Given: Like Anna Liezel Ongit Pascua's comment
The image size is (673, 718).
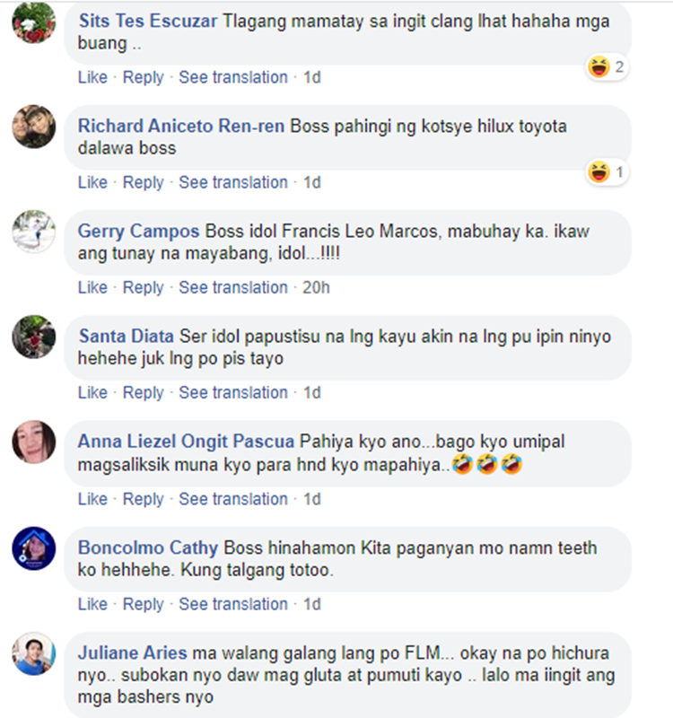Looking at the screenshot, I should click(x=92, y=499).
